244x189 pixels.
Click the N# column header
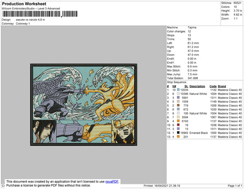(174, 86)
